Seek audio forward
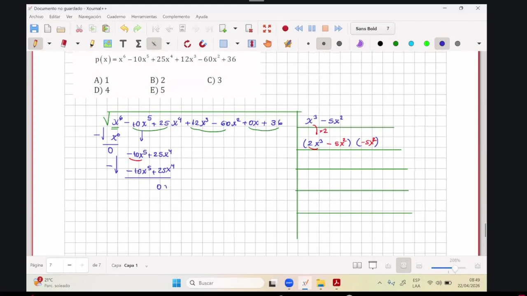 point(338,28)
